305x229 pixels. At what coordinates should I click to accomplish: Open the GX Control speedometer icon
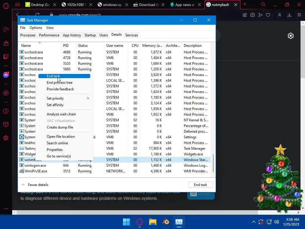(6, 30)
